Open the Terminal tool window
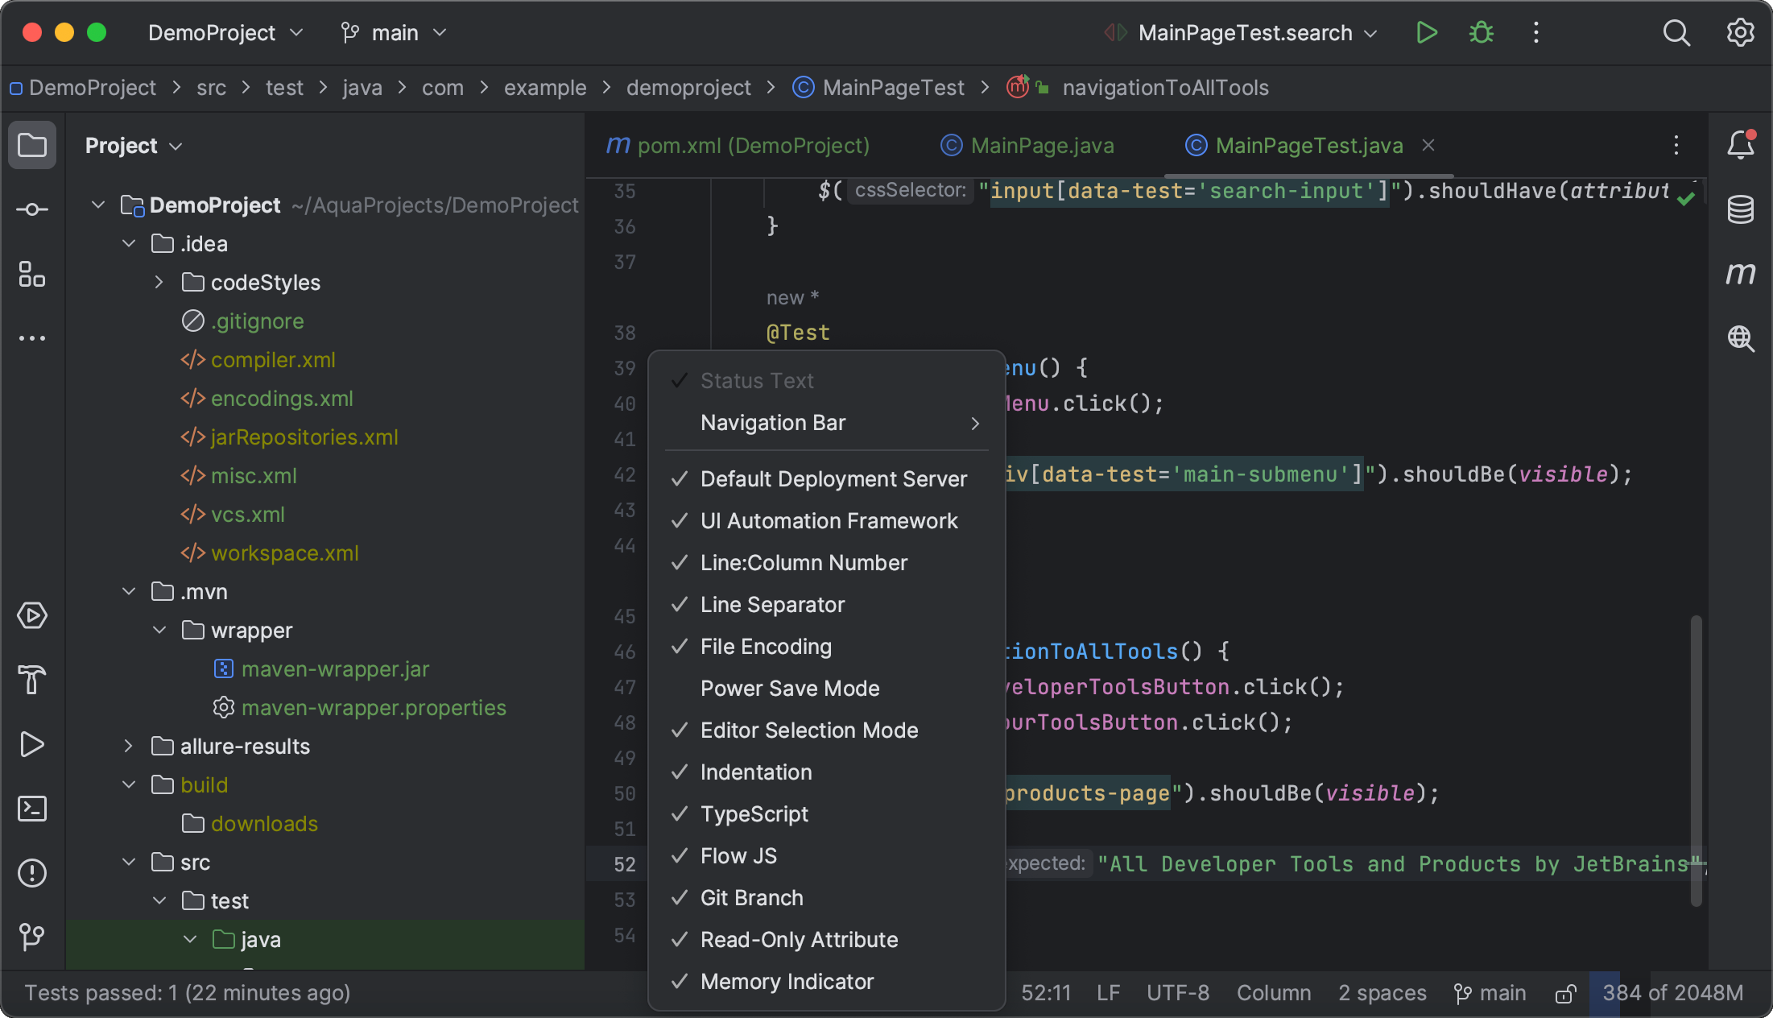The height and width of the screenshot is (1018, 1773). pyautogui.click(x=32, y=809)
